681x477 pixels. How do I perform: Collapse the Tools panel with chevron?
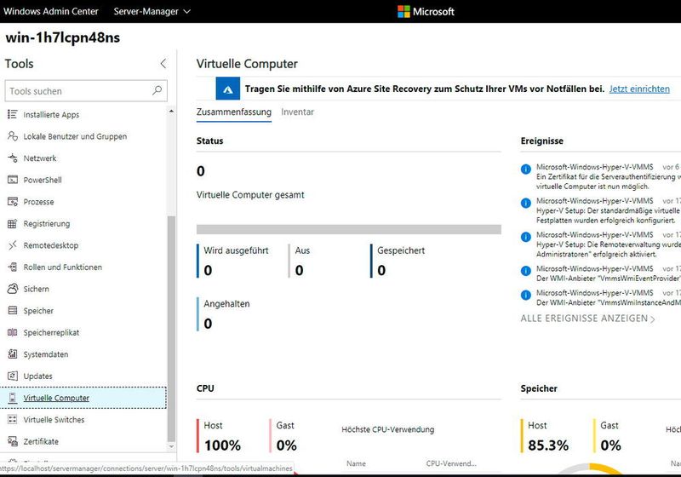point(163,63)
